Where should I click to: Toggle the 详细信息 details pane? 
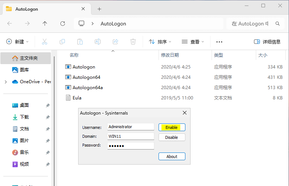point(267,42)
